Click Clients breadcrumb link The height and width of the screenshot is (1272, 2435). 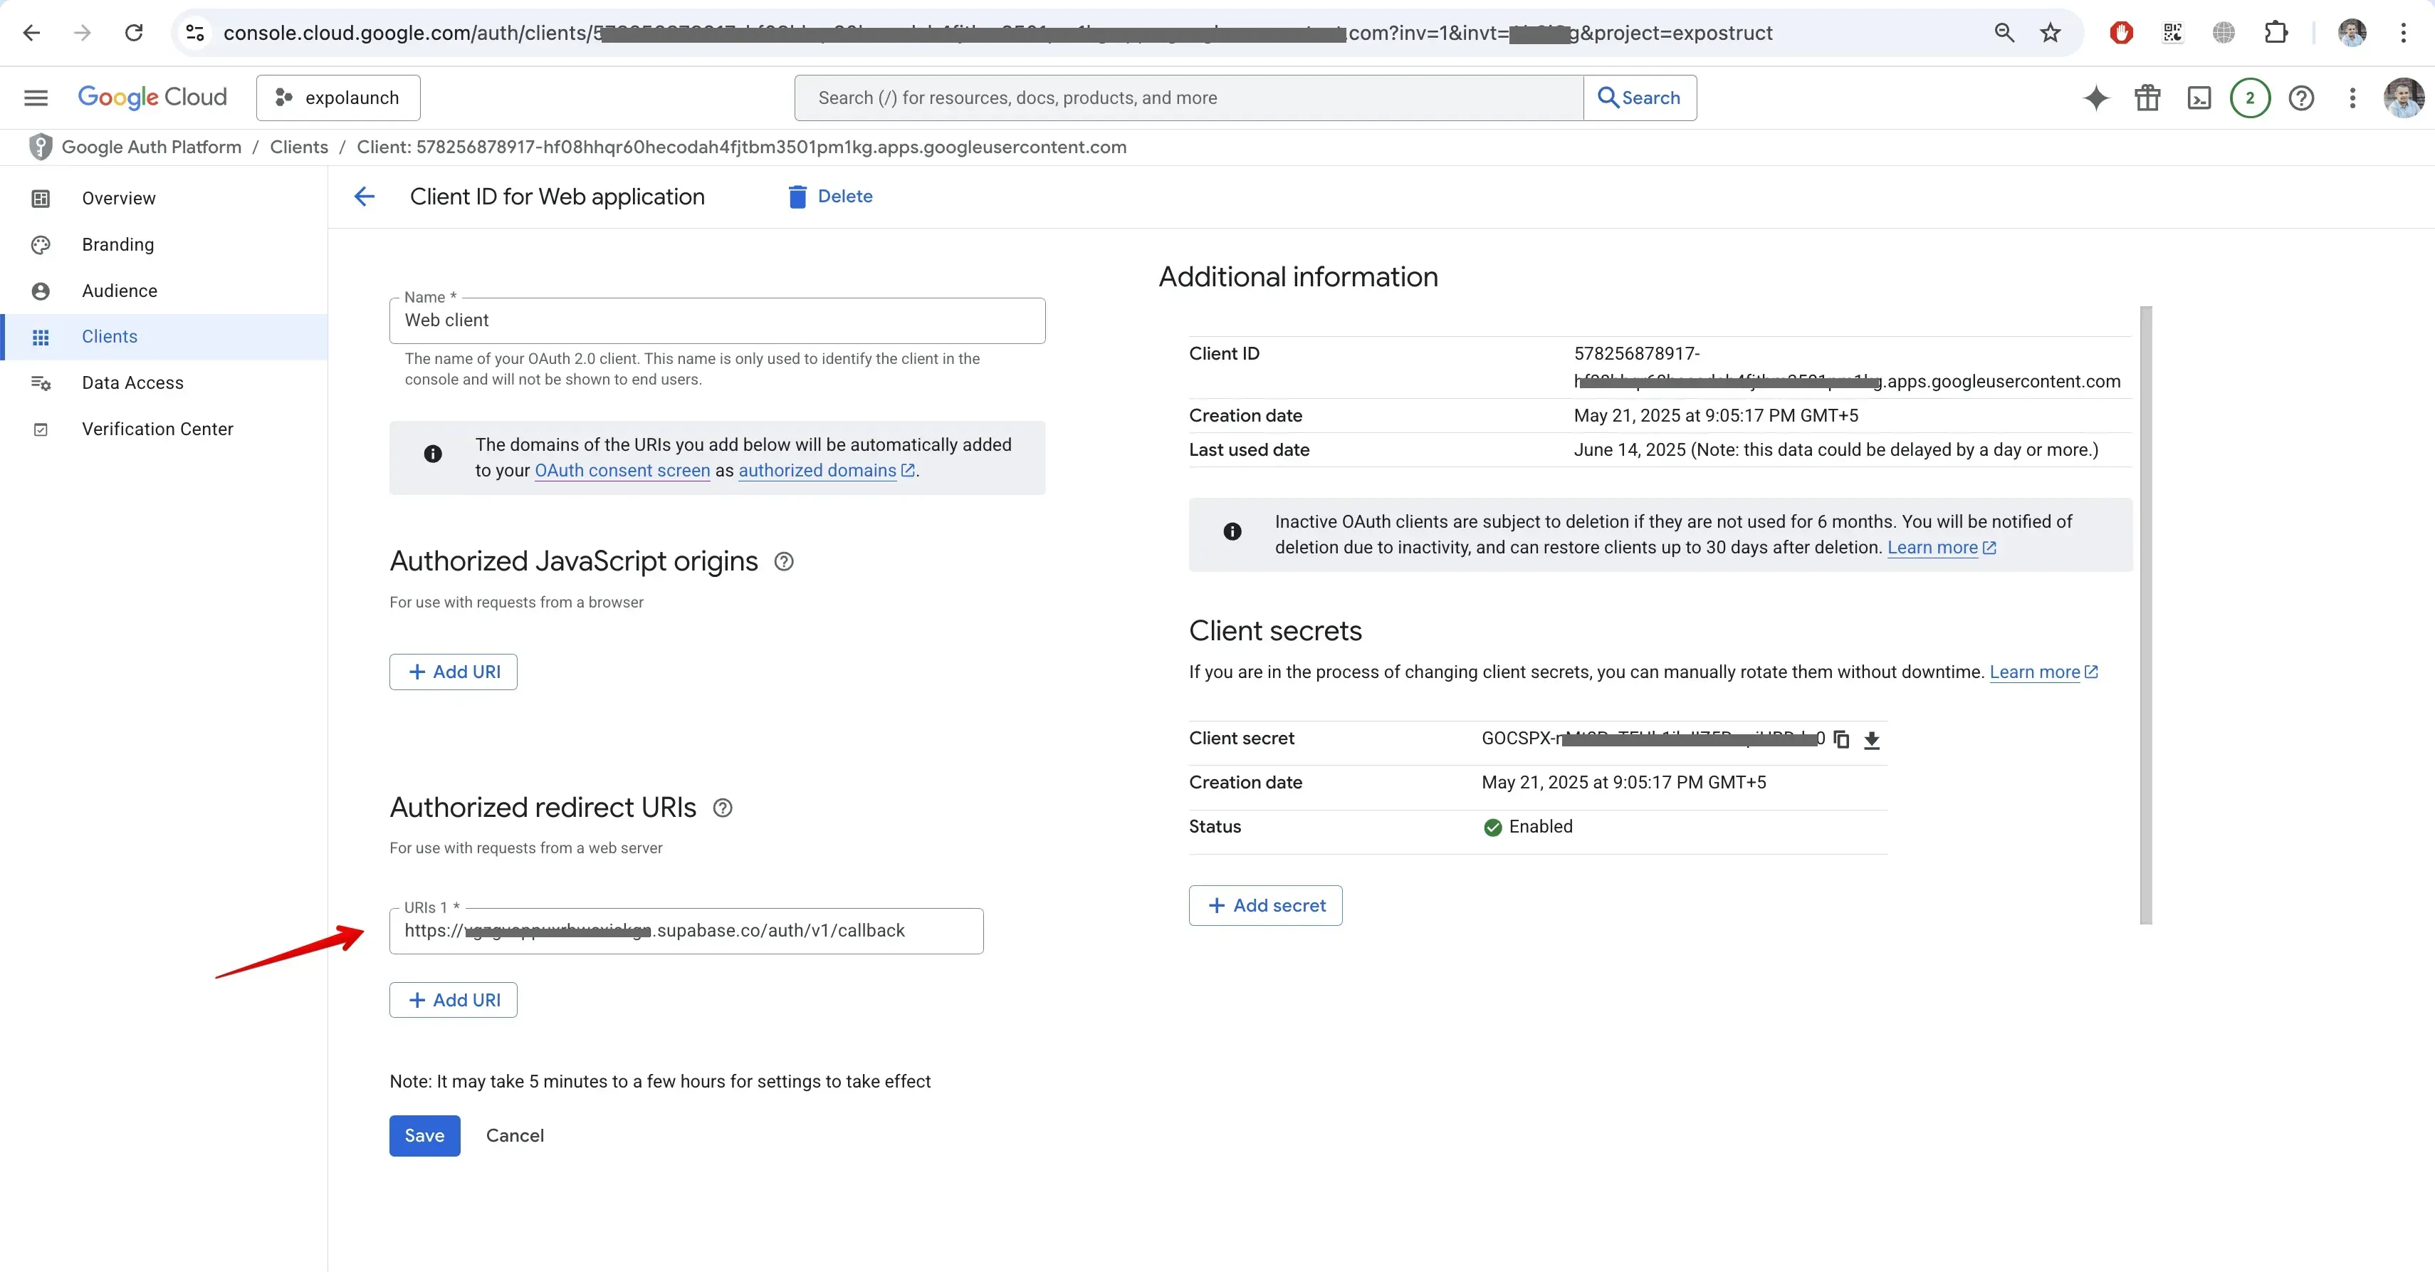(299, 147)
